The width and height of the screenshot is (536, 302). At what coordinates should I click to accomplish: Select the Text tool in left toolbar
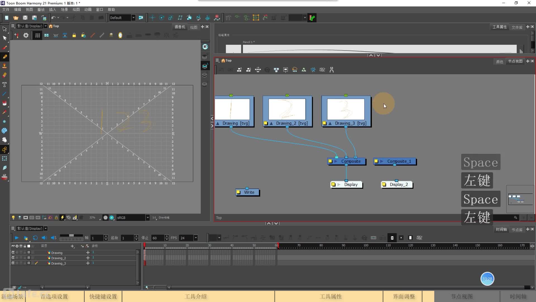[4, 84]
